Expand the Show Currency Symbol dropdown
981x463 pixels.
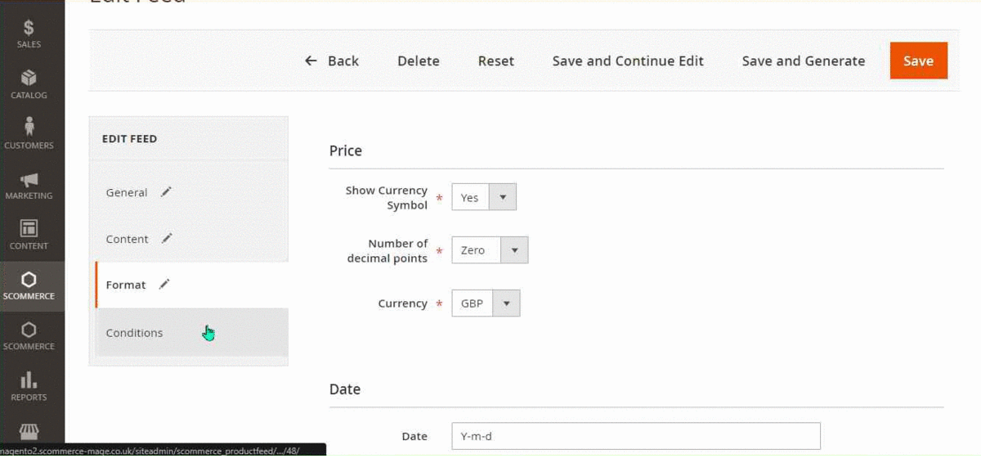coord(484,197)
